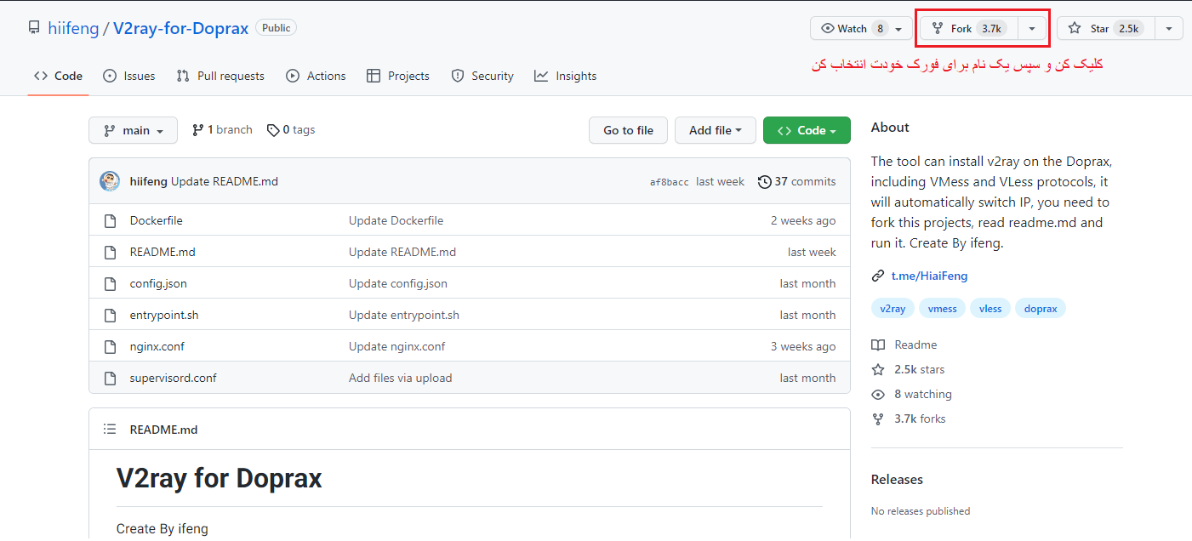This screenshot has height=541, width=1192.
Task: View the 8 watching list
Action: pyautogui.click(x=911, y=394)
